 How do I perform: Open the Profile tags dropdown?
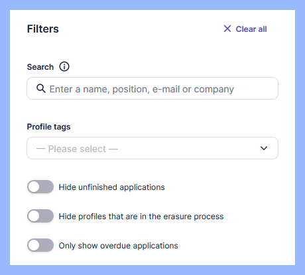click(x=152, y=148)
